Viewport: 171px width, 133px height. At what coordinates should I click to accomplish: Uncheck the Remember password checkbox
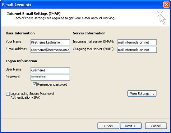point(35,84)
